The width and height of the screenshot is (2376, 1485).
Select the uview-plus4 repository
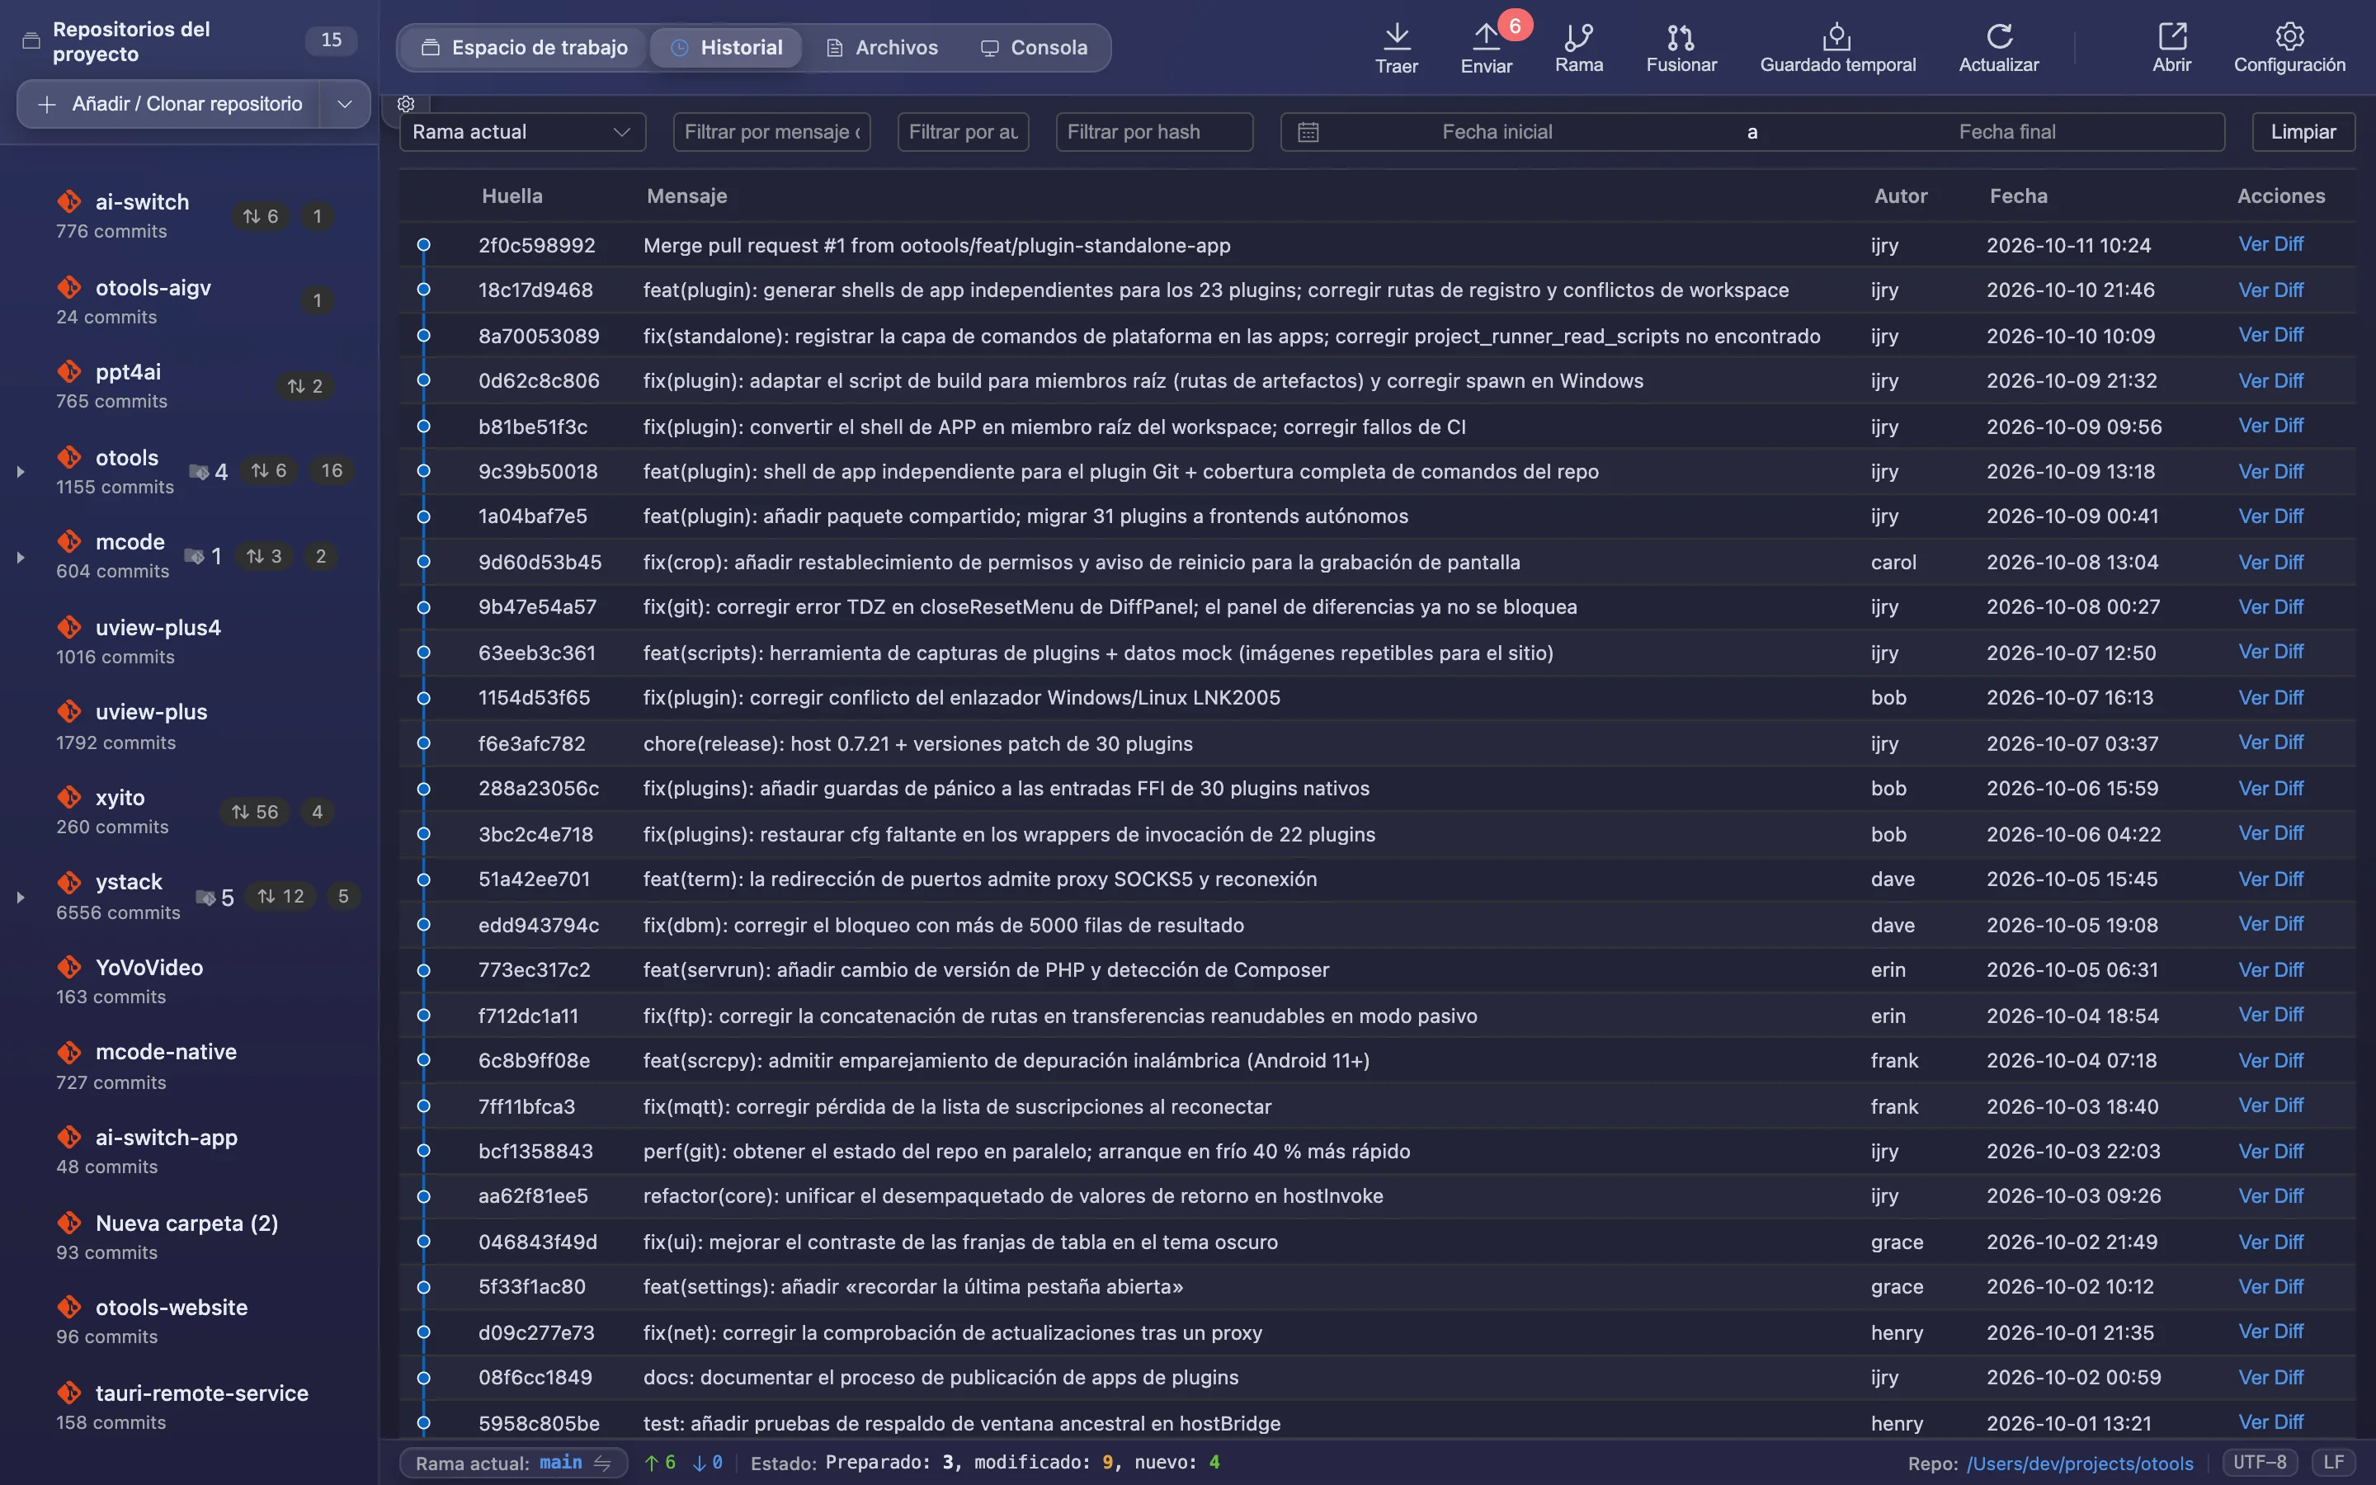[x=190, y=641]
